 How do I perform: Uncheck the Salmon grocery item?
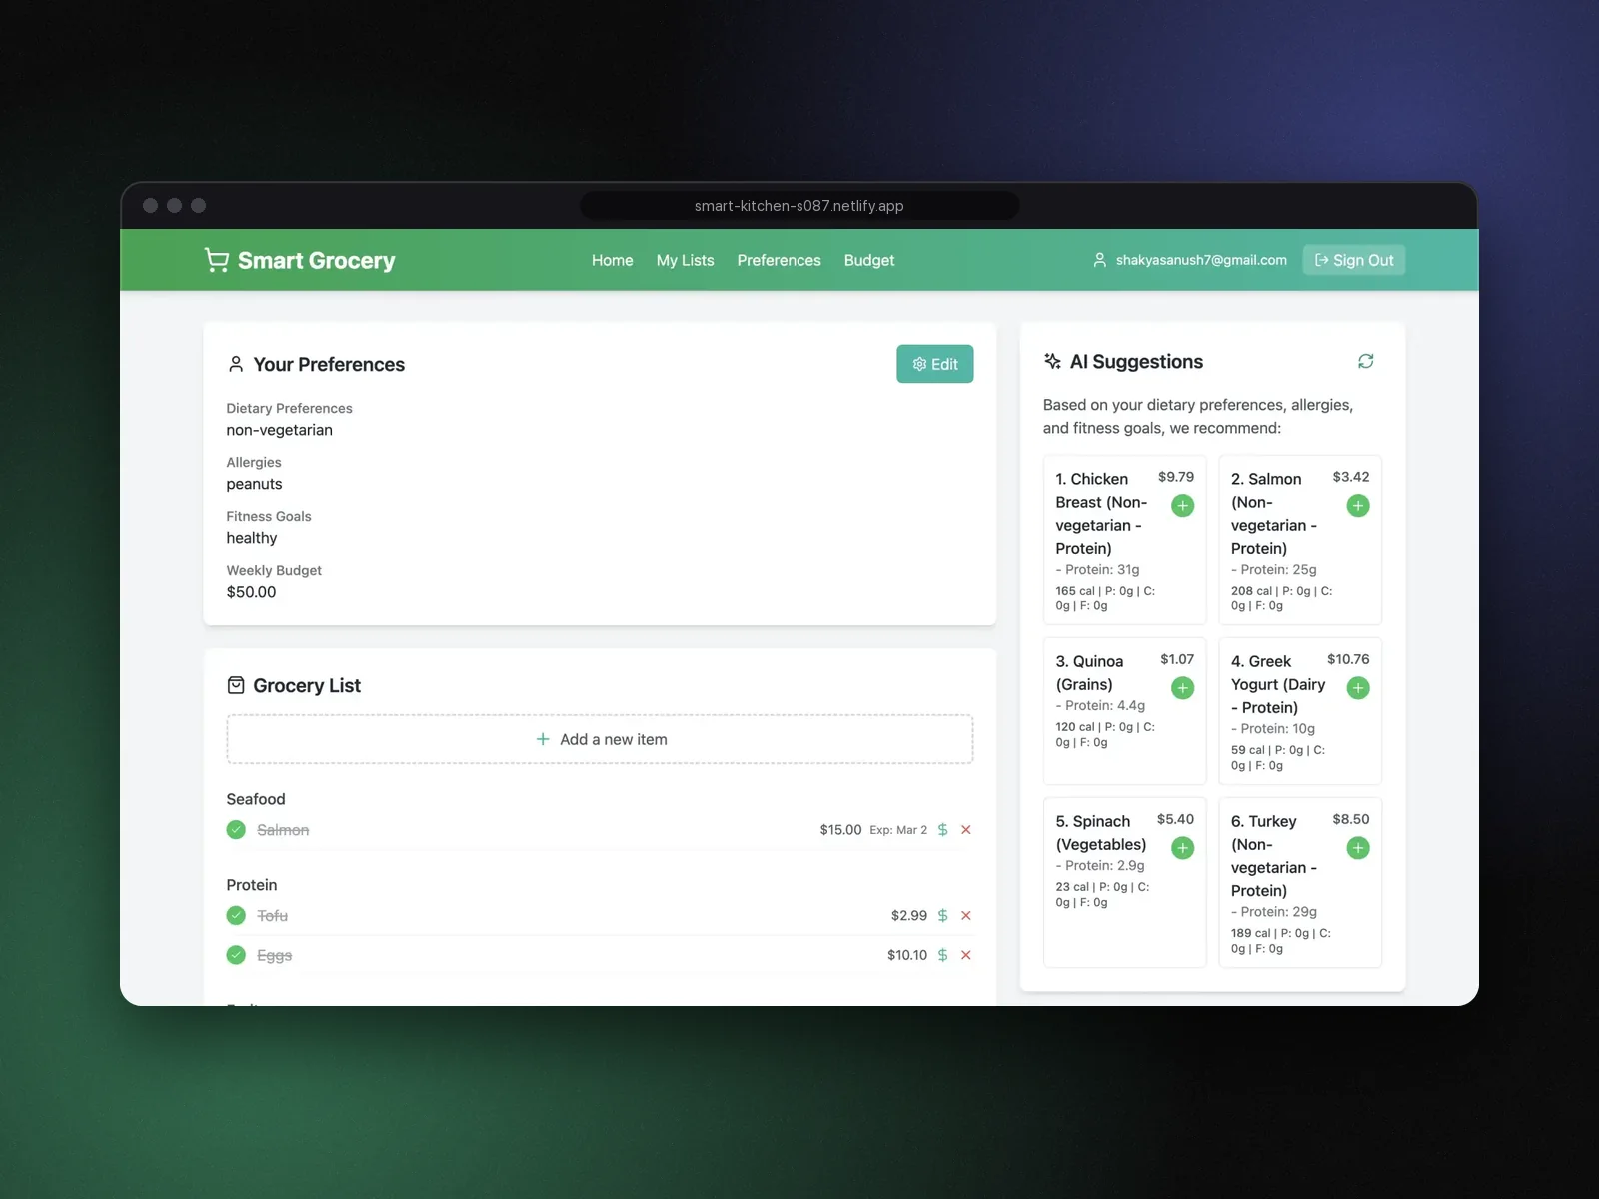[236, 830]
